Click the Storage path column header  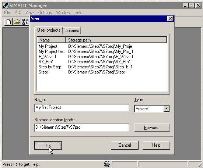click(x=116, y=40)
